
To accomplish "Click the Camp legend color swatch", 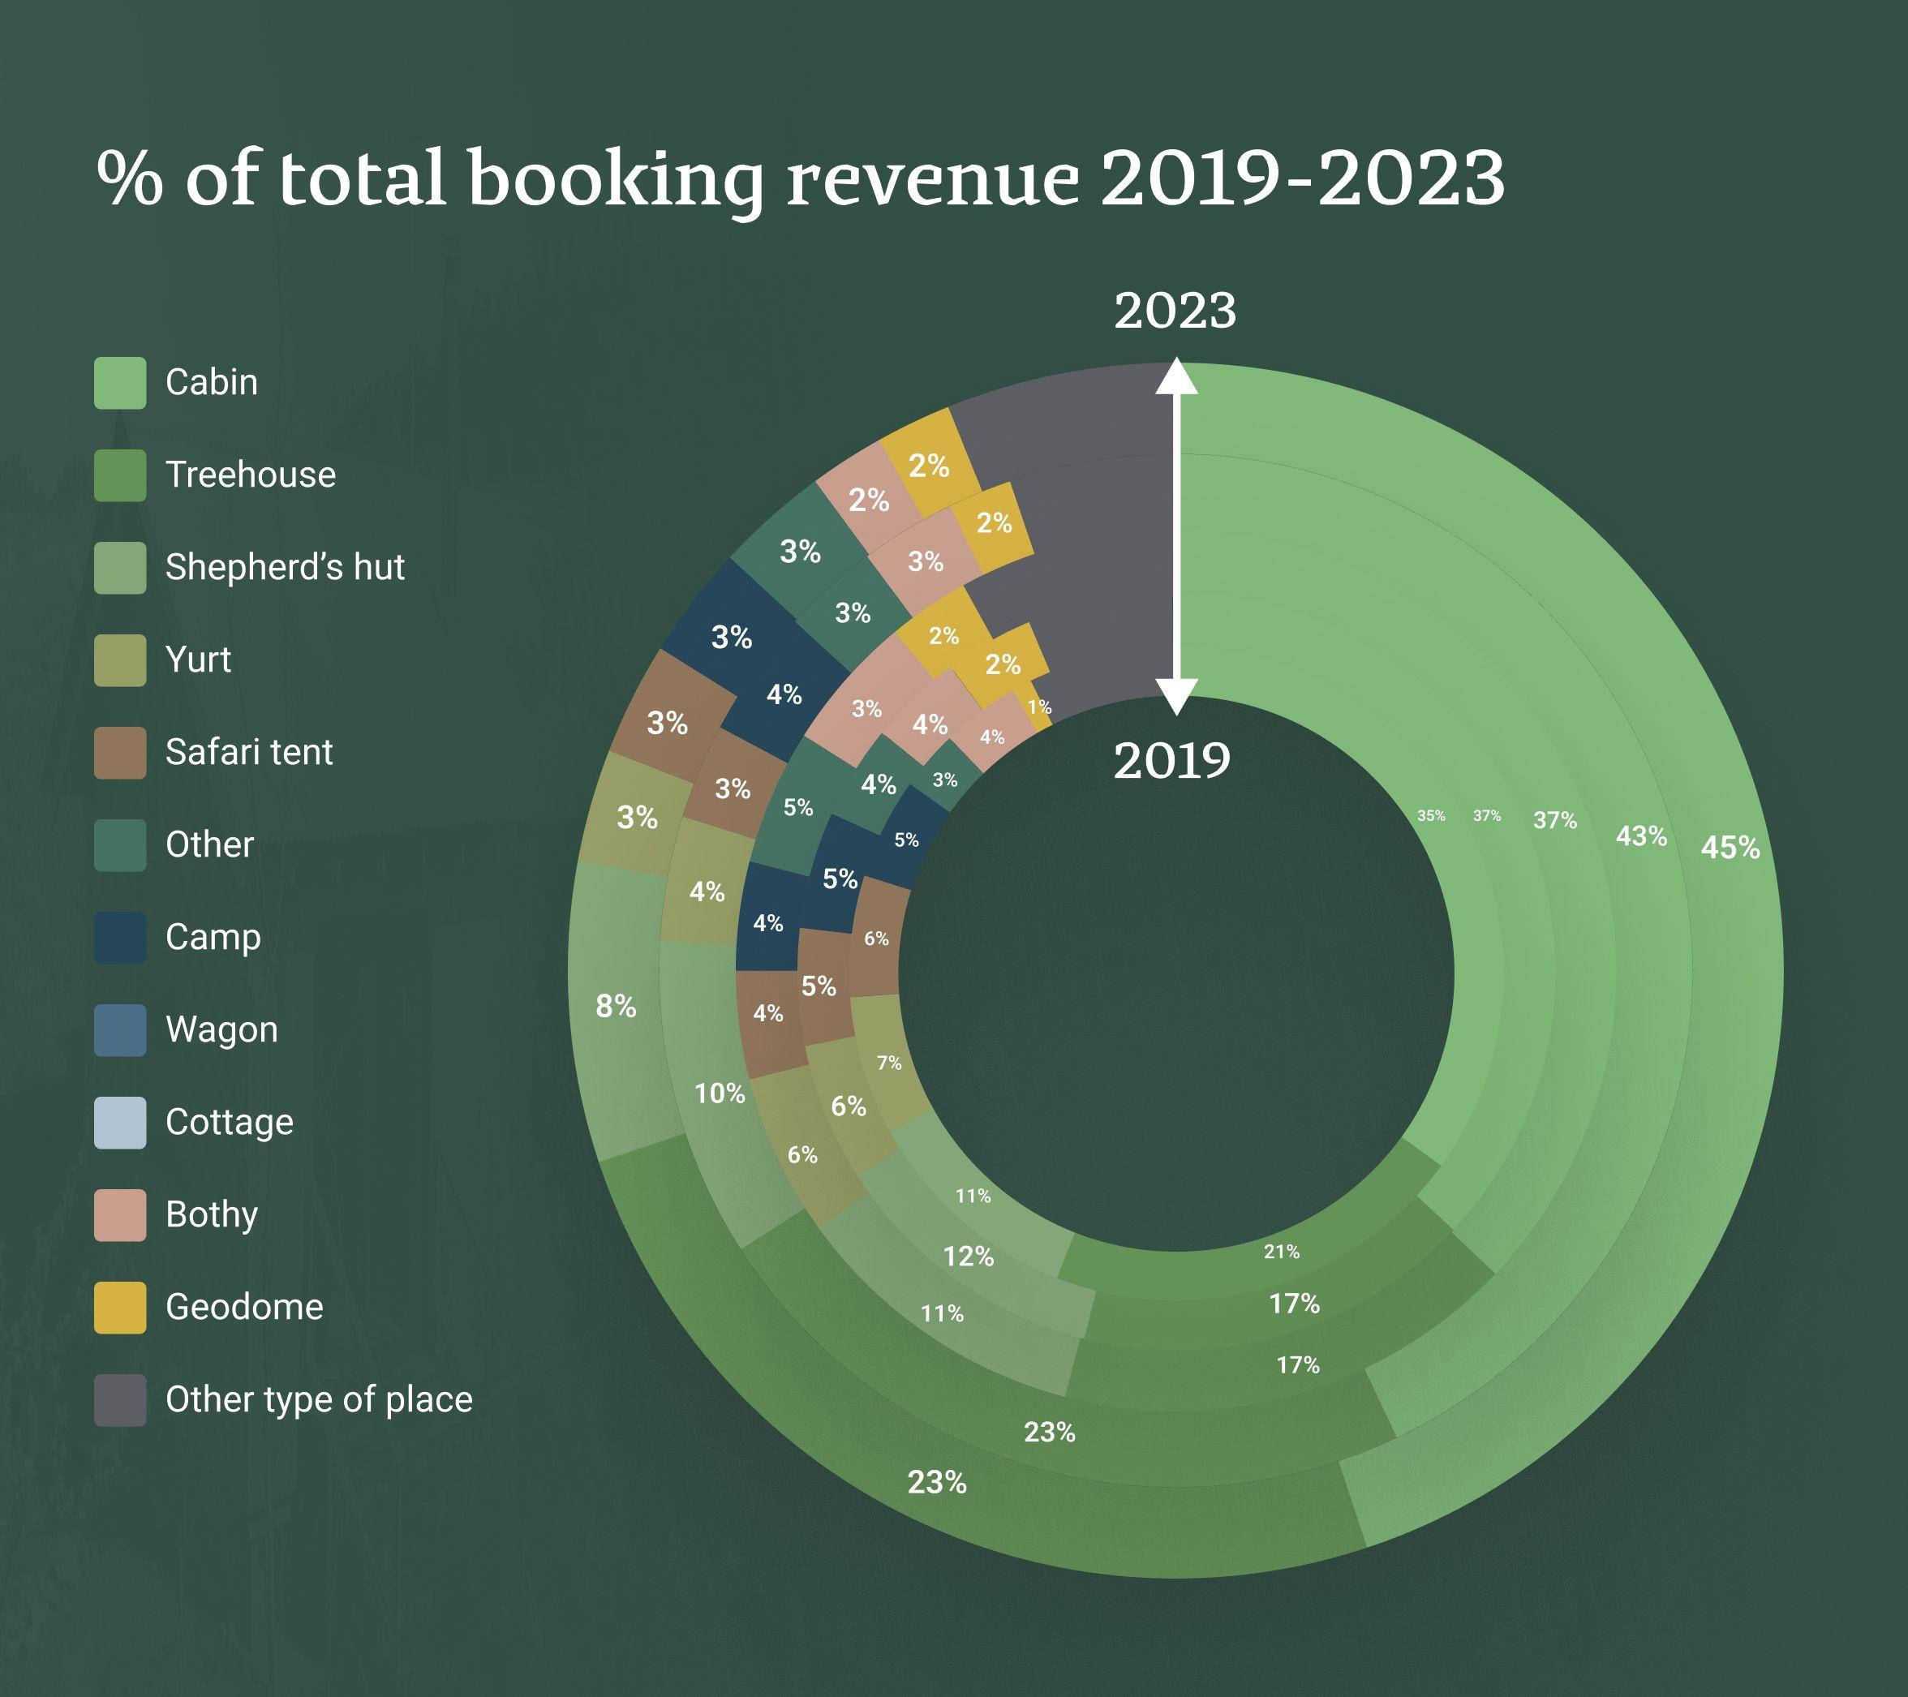I will (x=119, y=937).
